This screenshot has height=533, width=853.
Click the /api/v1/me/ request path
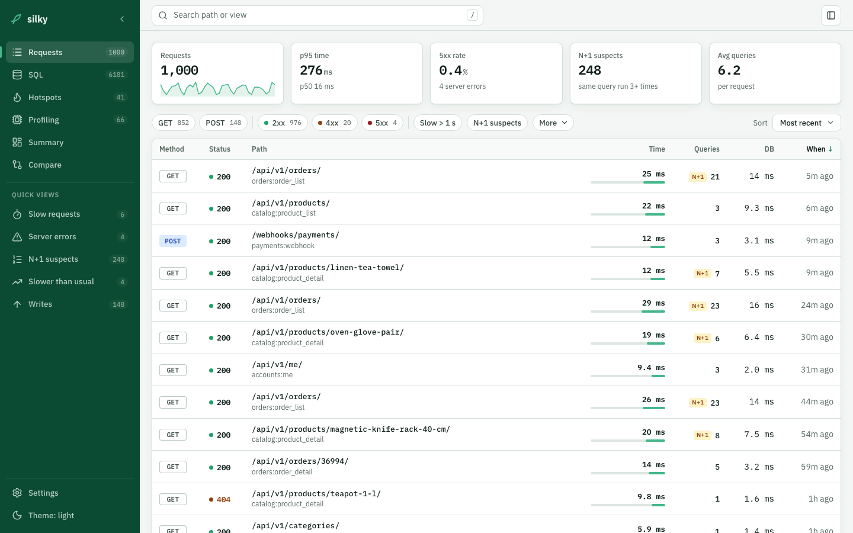pyautogui.click(x=277, y=365)
